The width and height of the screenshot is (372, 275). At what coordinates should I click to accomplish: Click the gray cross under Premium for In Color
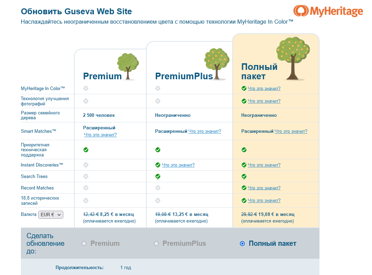pyautogui.click(x=85, y=88)
